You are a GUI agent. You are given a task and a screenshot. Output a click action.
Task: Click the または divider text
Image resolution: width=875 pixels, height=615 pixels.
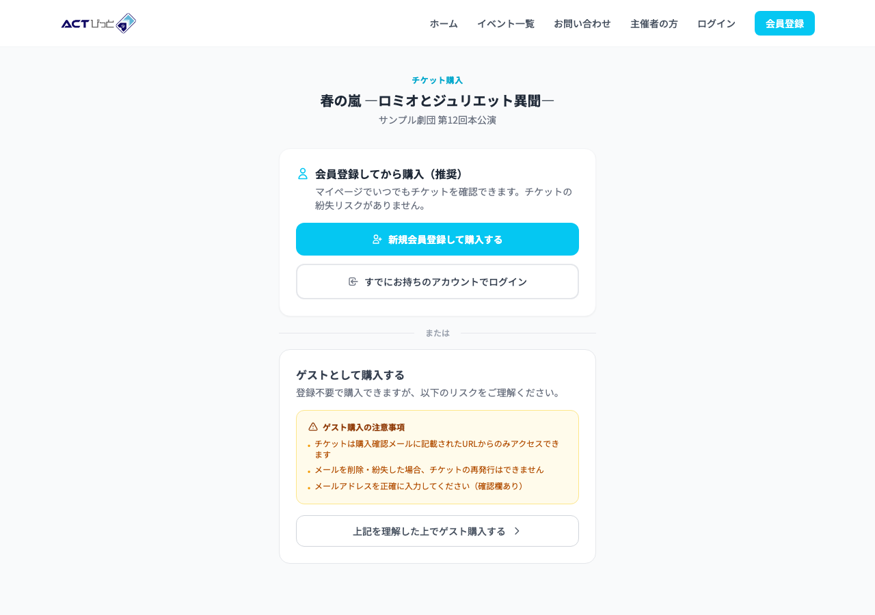pyautogui.click(x=437, y=333)
